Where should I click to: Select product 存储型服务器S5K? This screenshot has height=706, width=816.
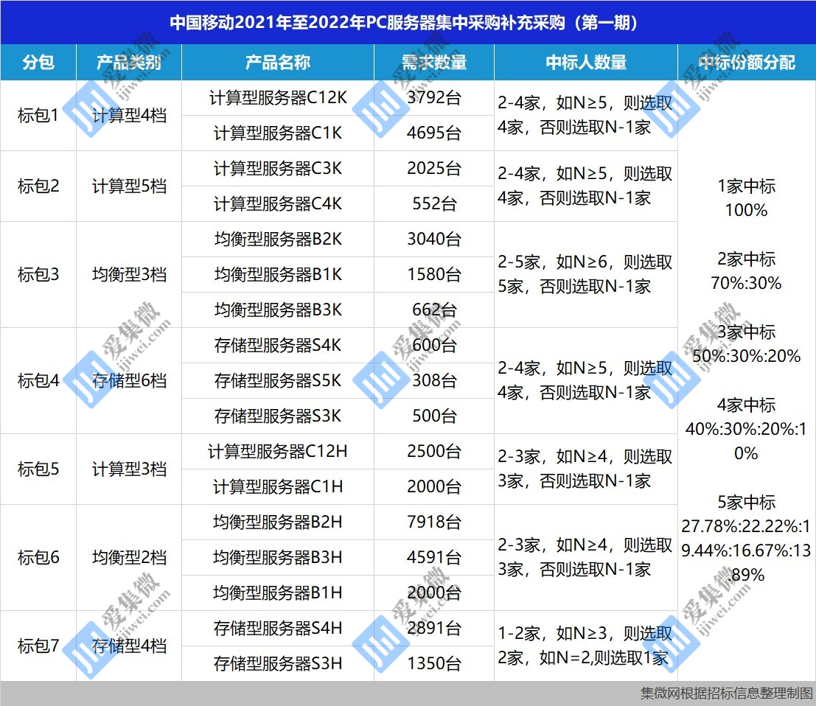(x=278, y=380)
